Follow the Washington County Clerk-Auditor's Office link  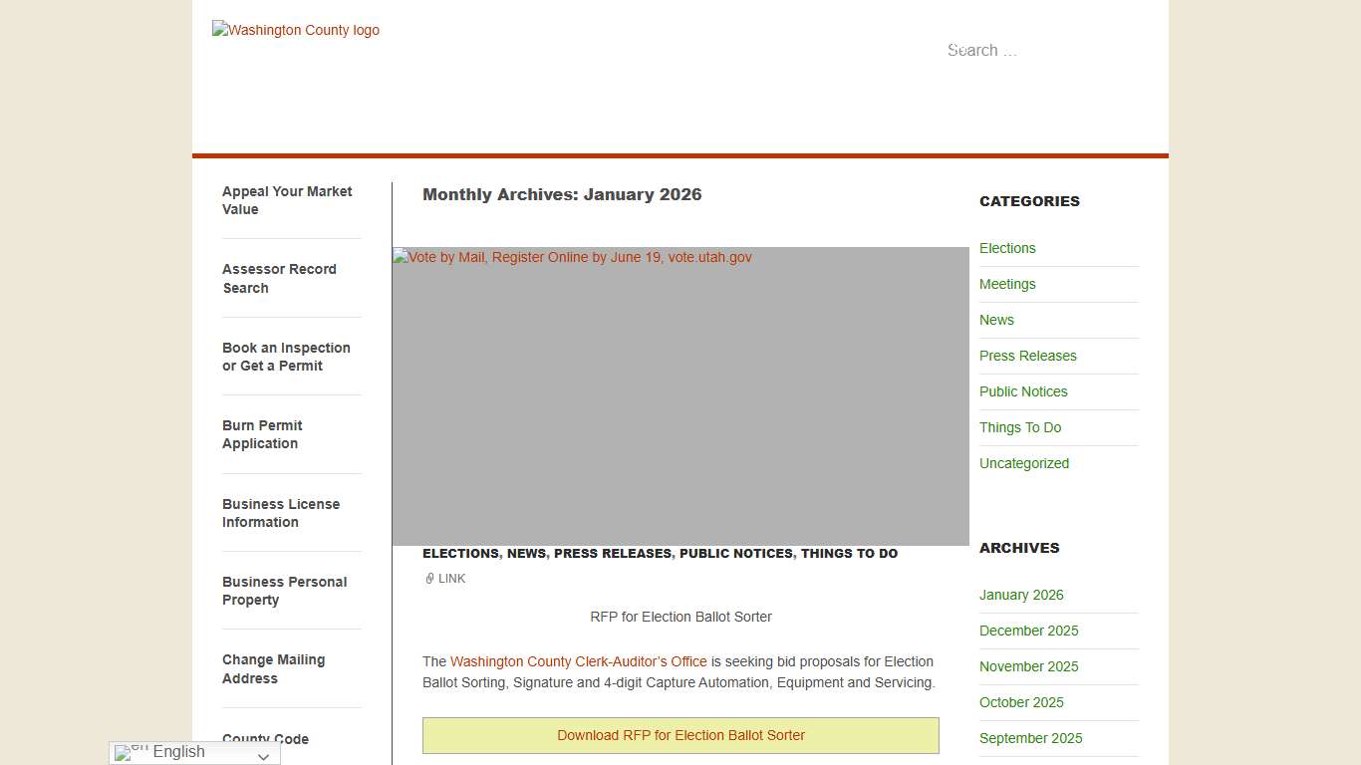578,661
